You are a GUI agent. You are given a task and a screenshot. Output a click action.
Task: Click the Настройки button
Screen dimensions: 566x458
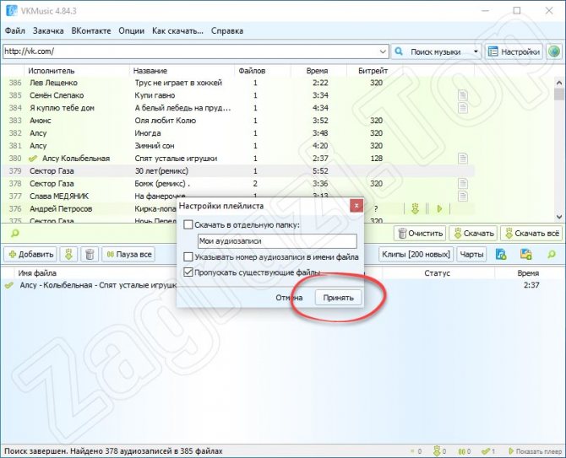pyautogui.click(x=514, y=51)
